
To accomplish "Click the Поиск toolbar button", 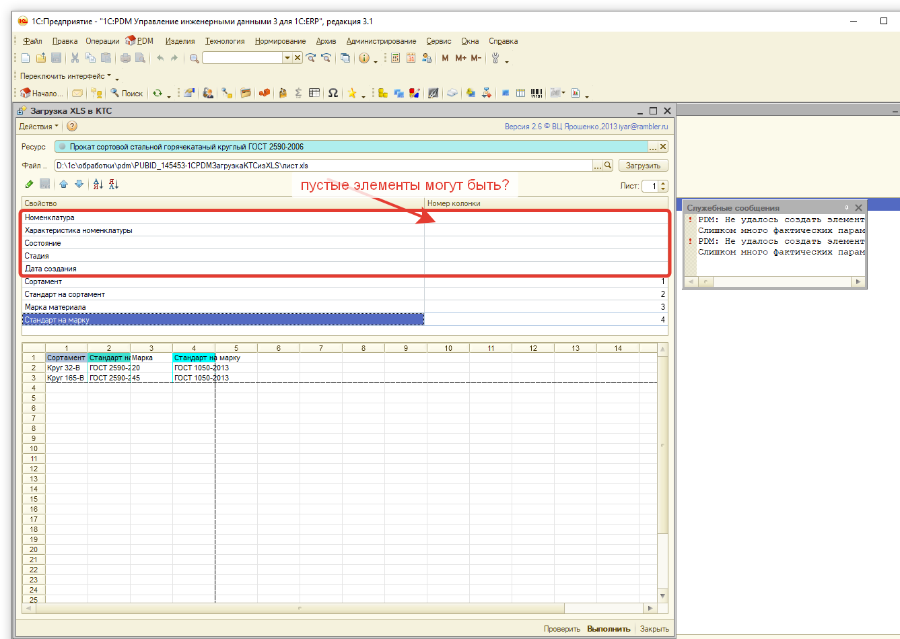I will 127,94.
